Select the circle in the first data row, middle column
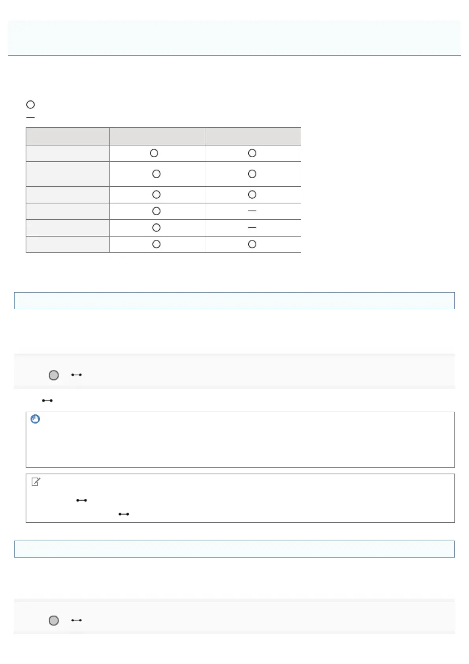The width and height of the screenshot is (469, 664). (154, 153)
